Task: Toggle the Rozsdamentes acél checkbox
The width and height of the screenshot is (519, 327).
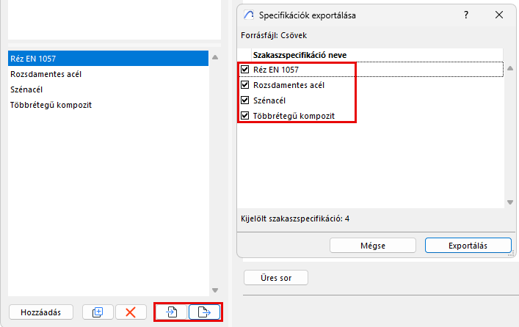Action: pos(246,85)
